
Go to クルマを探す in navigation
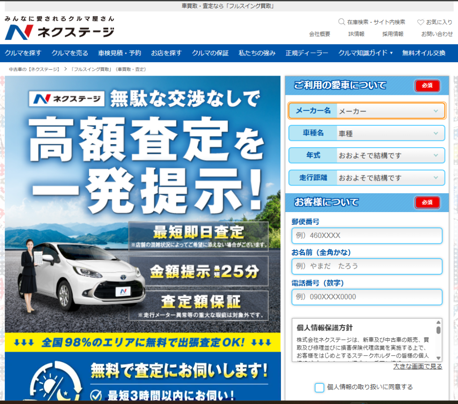click(x=23, y=53)
